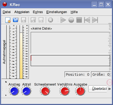
Task: Click the Position time display field
Action: pos(77,74)
